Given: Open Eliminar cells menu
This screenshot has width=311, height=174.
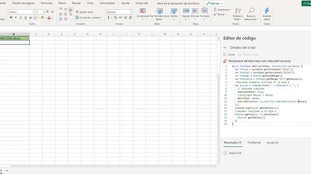Looking at the screenshot, I should [195, 14].
